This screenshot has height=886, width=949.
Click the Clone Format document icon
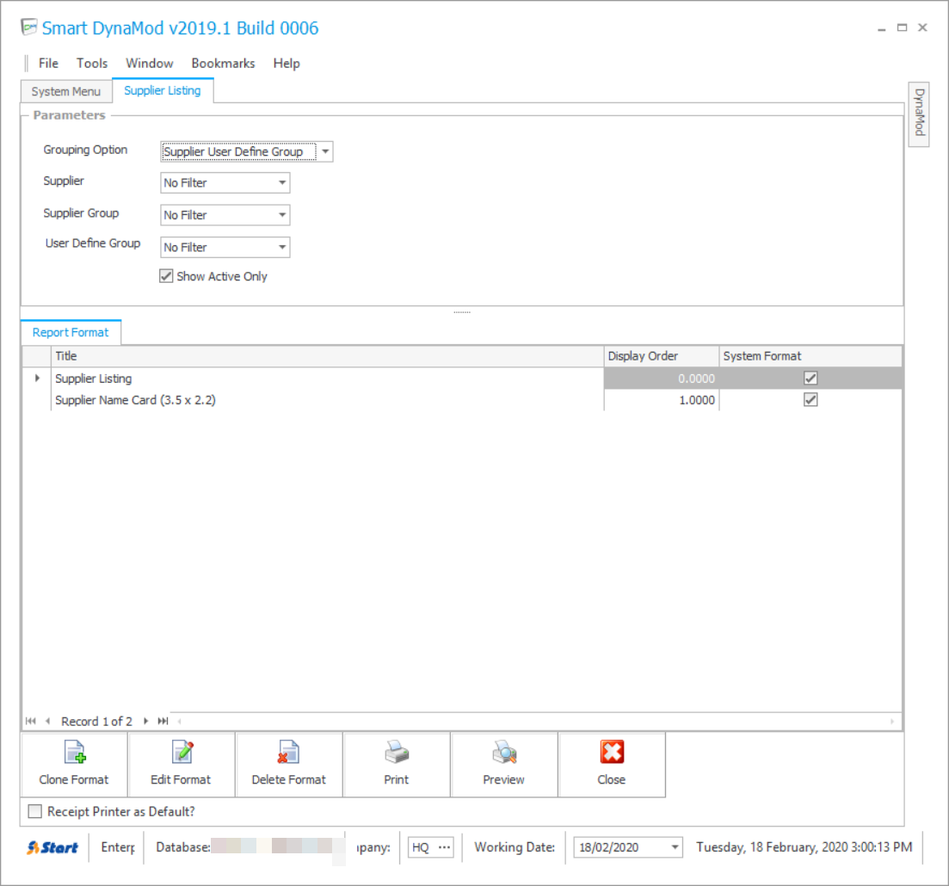coord(75,752)
